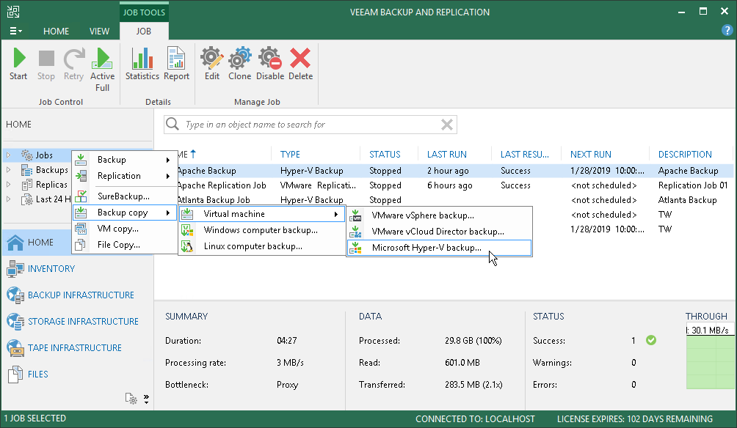This screenshot has height=428, width=737.
Task: Run an Active Full backup
Action: [x=102, y=70]
